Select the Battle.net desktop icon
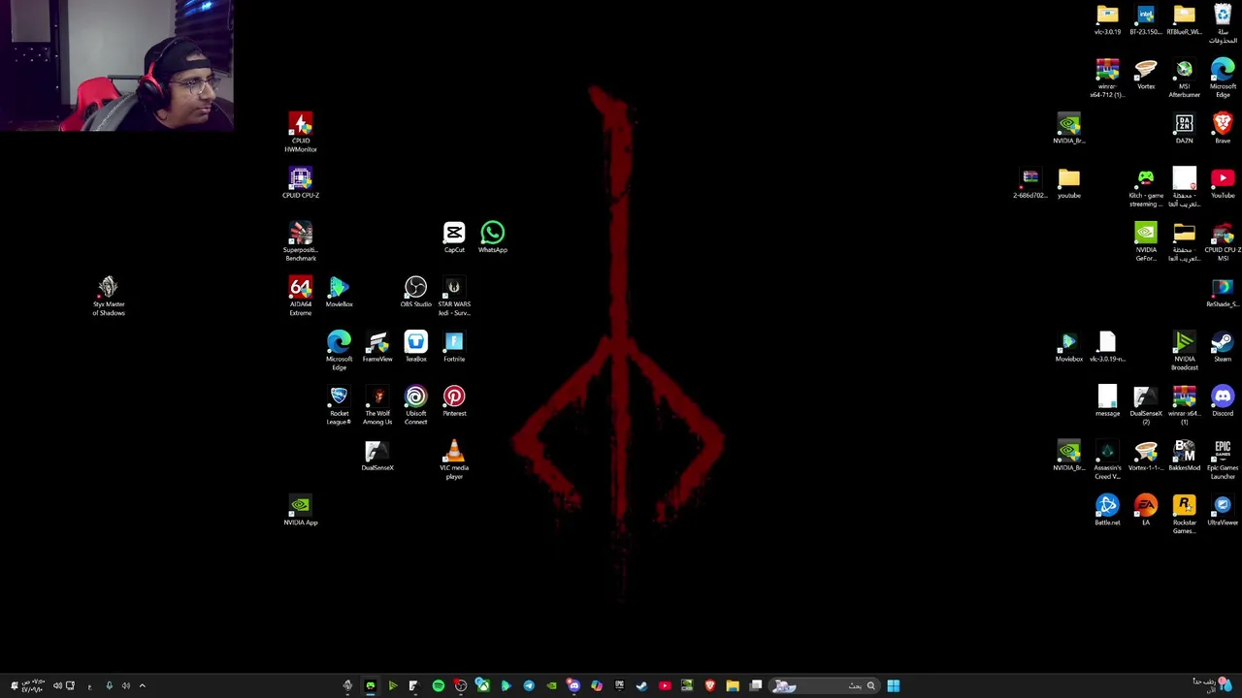The image size is (1242, 698). [1107, 511]
